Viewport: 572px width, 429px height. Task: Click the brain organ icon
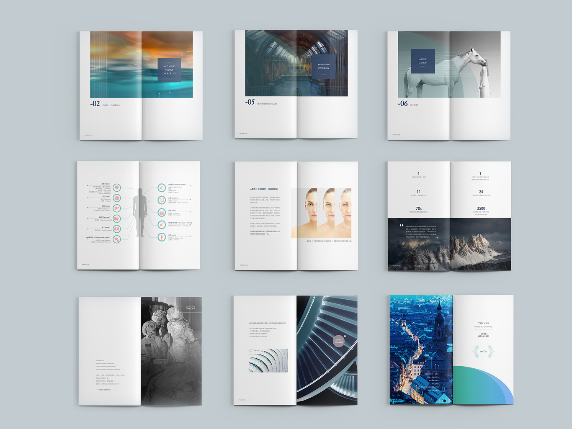point(117,188)
